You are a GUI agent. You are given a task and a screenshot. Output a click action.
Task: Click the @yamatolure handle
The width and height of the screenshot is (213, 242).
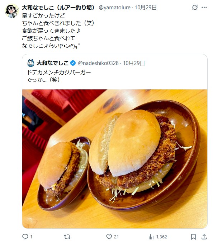[x=114, y=8]
